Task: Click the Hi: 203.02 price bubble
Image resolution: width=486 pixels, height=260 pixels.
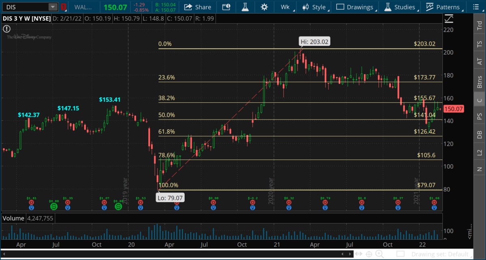Action: [315, 41]
